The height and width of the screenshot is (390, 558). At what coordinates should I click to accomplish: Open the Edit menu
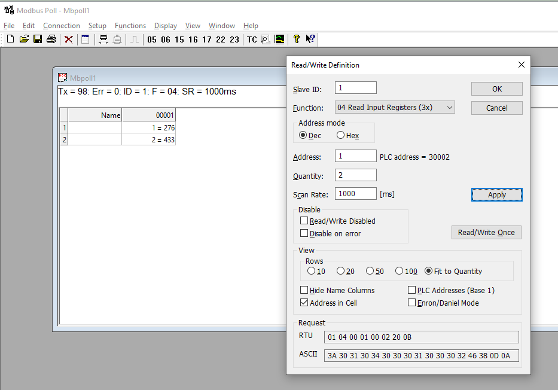(29, 26)
